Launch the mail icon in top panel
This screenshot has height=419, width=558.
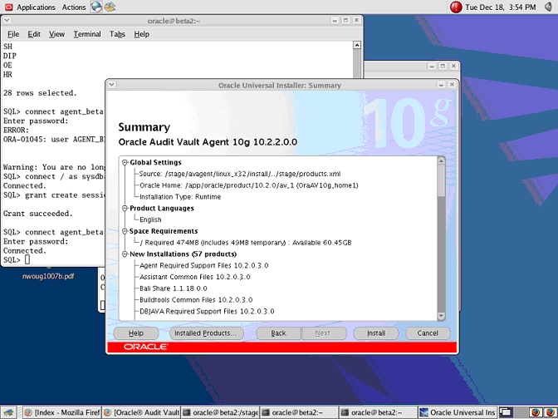point(110,7)
